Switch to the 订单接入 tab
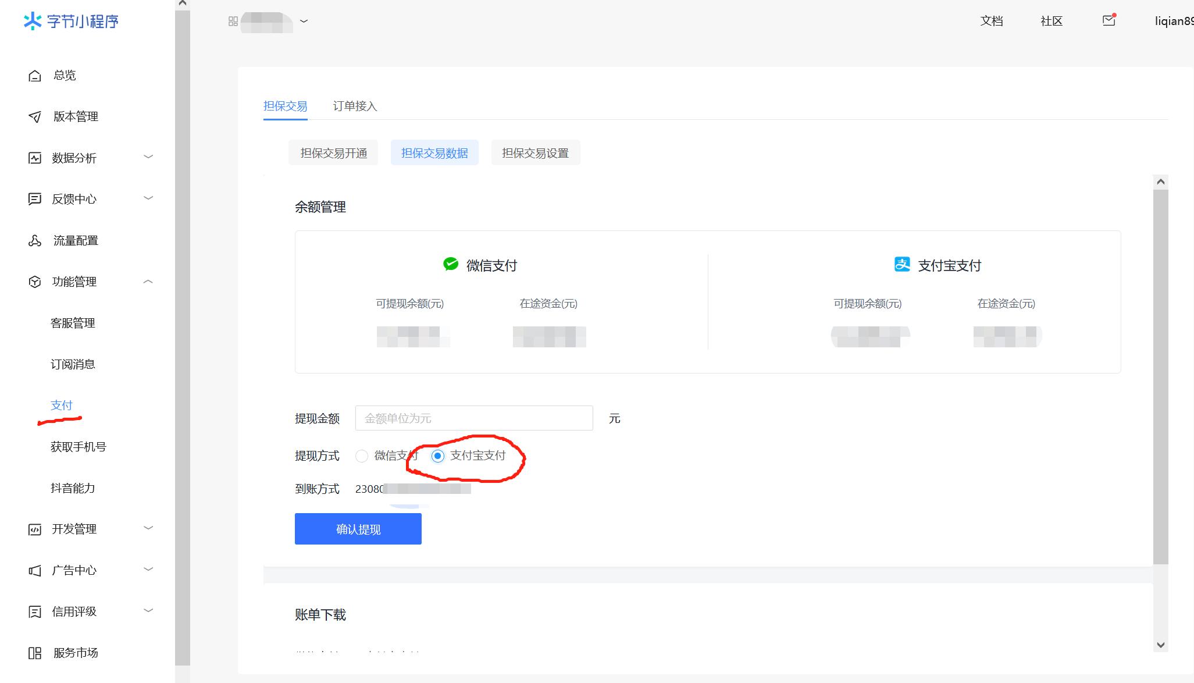1194x683 pixels. coord(355,106)
